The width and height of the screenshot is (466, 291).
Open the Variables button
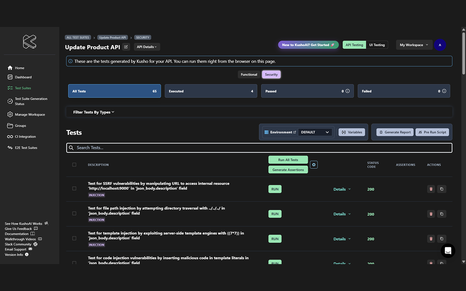(x=352, y=132)
